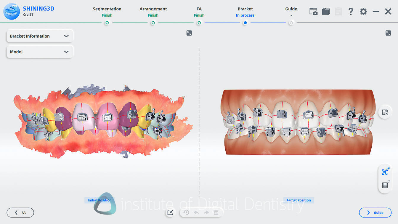398x224 pixels.
Task: Expand the right view to fullscreen
Action: pyautogui.click(x=388, y=33)
